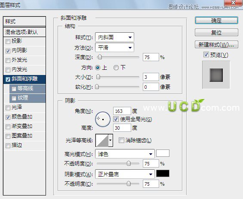The height and width of the screenshot is (199, 243).
Task: Close the 图层样式 dialog window
Action: [233, 3]
